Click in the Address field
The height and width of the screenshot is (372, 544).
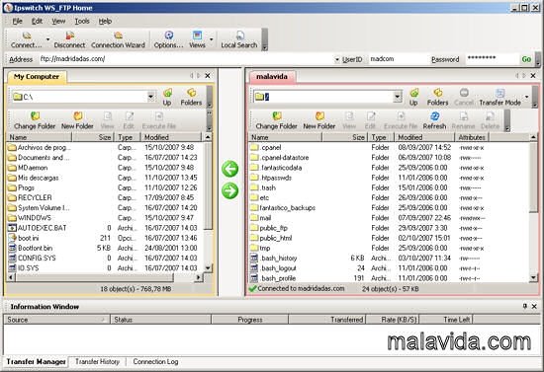(x=185, y=59)
